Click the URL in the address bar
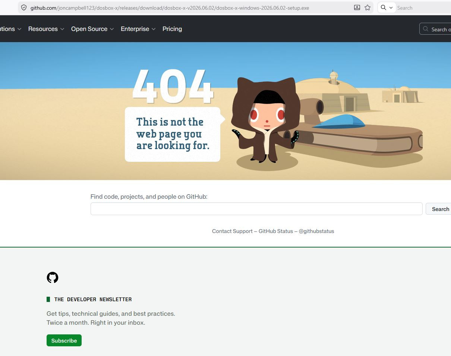Viewport: 451px width, 356px height. point(170,8)
